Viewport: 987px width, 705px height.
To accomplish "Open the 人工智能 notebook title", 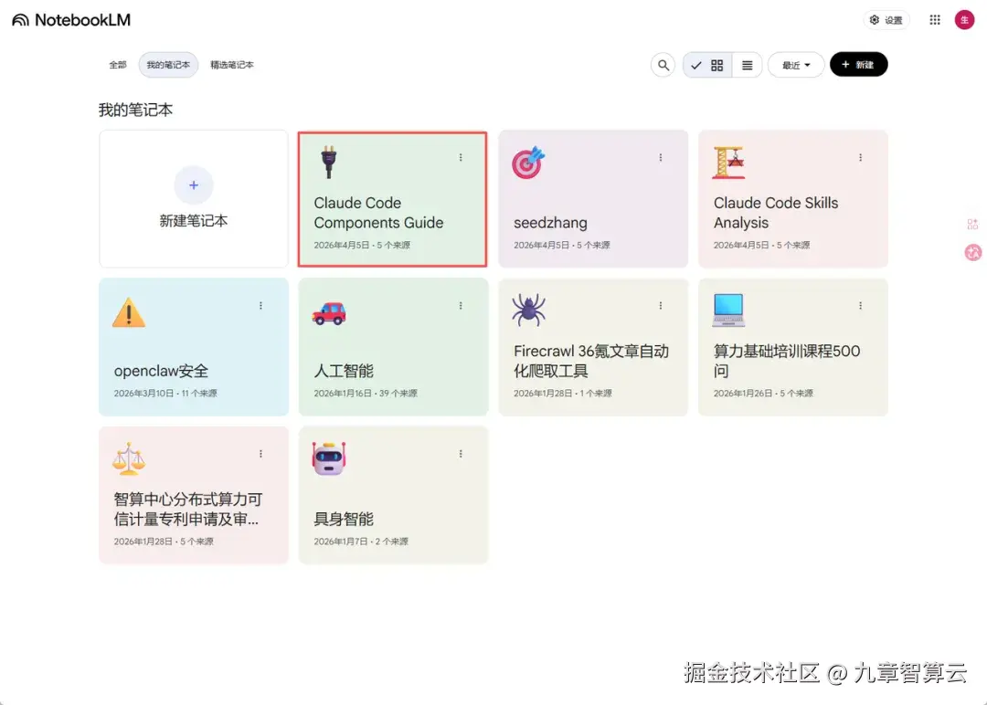I will 344,371.
